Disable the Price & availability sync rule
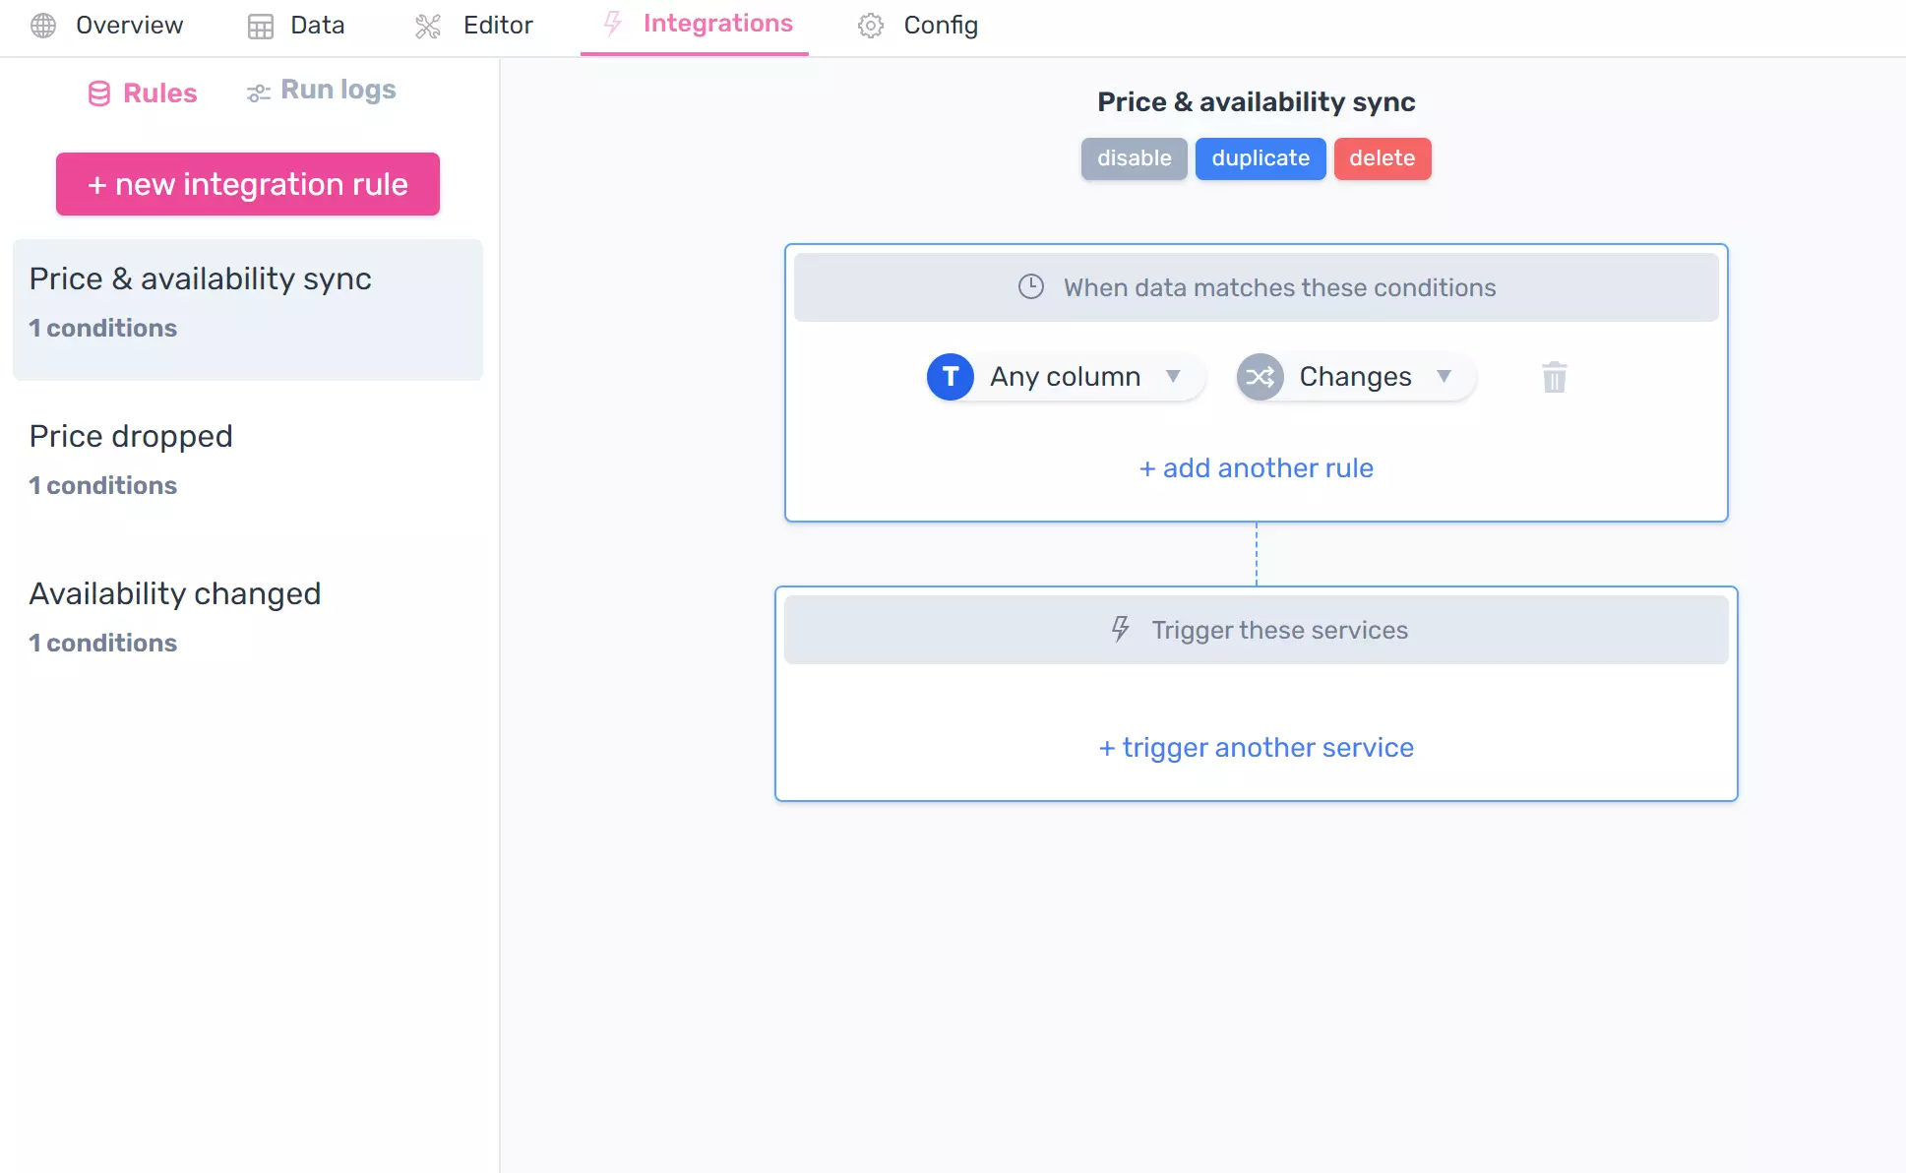Viewport: 1906px width, 1173px height. pos(1135,157)
